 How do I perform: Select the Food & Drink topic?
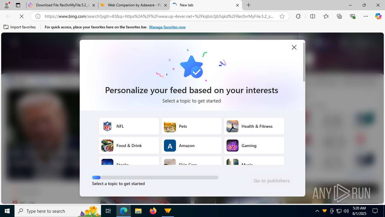(129, 146)
